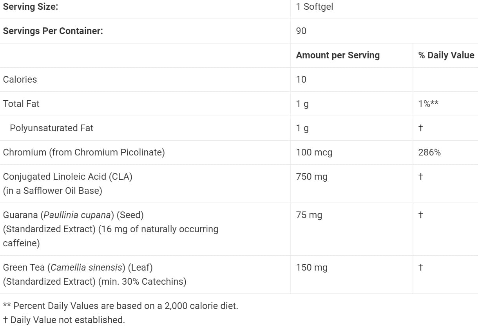Select the Guarana Paullinia cupana text

[73, 215]
